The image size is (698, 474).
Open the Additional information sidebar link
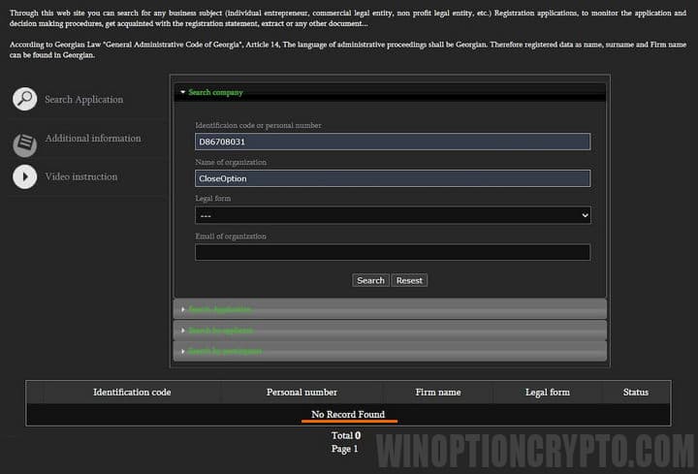click(x=92, y=139)
